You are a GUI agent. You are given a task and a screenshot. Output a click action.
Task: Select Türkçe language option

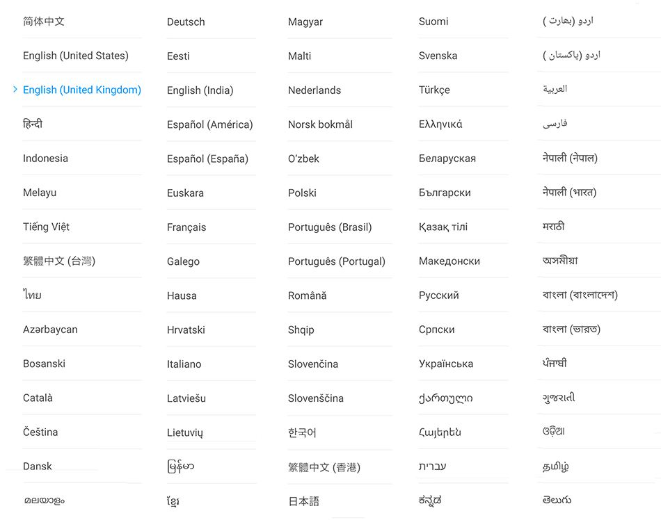coord(434,90)
